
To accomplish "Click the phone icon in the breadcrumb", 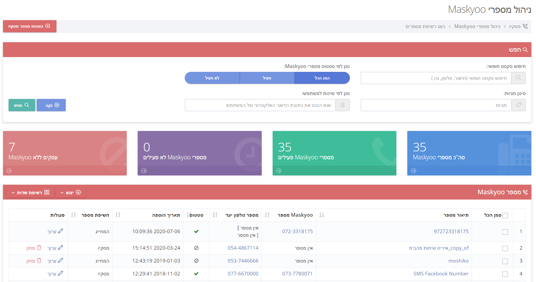I will click(x=525, y=26).
